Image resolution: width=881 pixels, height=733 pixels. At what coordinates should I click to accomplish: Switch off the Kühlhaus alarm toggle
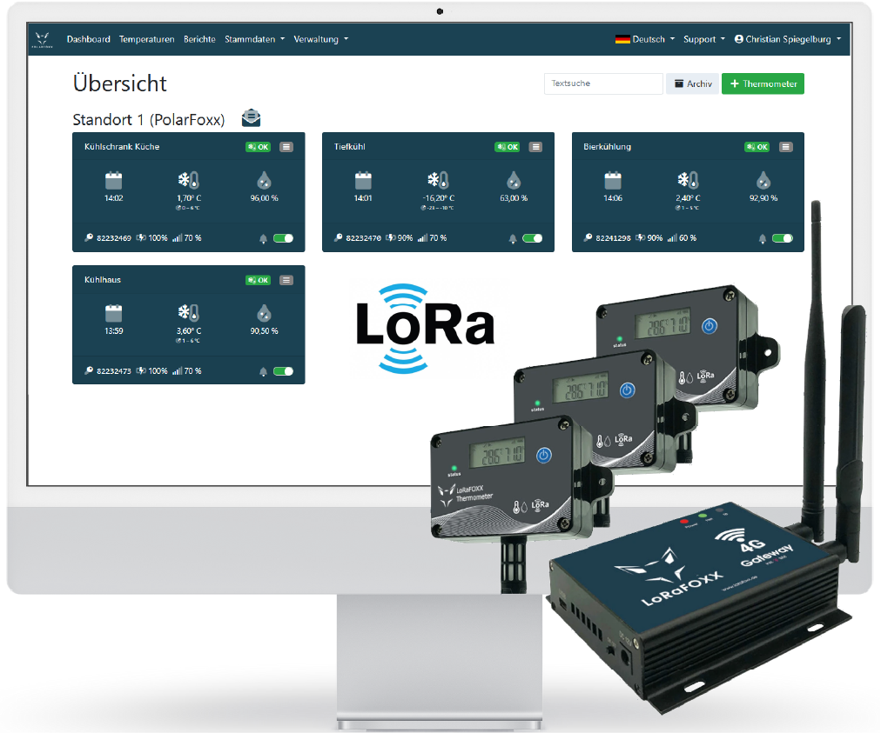283,371
